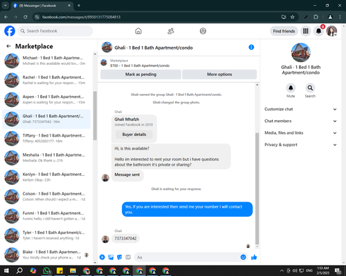Open Funmi's apartment conversation
This screenshot has width=346, height=276.
[x=46, y=216]
